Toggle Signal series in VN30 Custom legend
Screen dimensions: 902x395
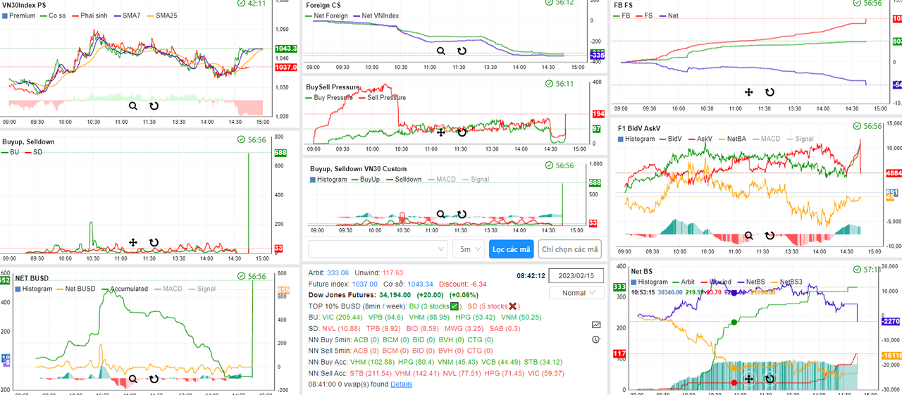pyautogui.click(x=475, y=179)
